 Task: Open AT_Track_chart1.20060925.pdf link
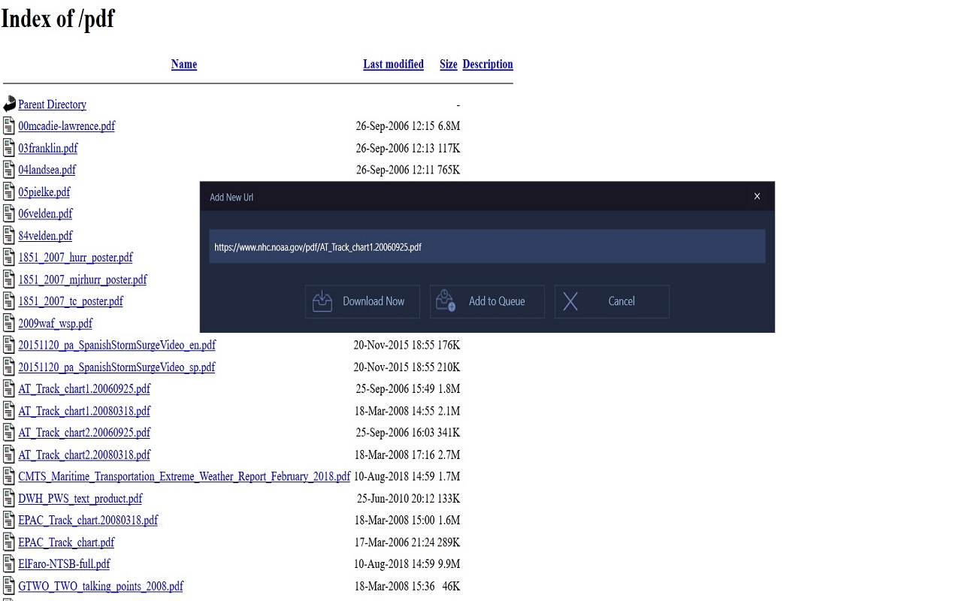84,389
